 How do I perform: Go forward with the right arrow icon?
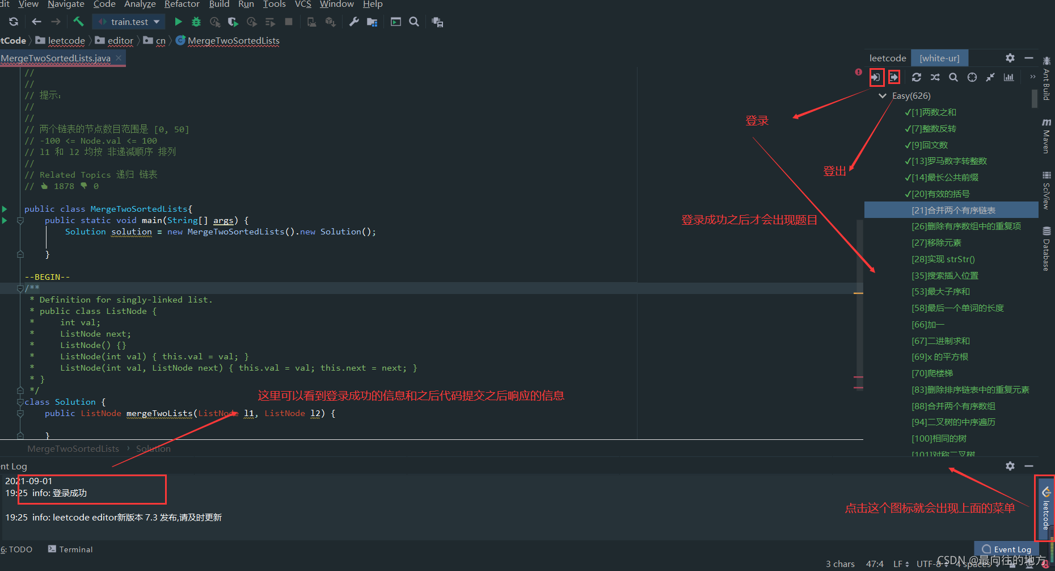pos(56,22)
